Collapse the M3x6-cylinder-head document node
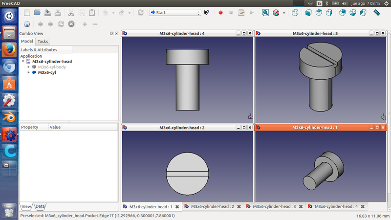Screen dimensions: 391x220 pos(23,62)
